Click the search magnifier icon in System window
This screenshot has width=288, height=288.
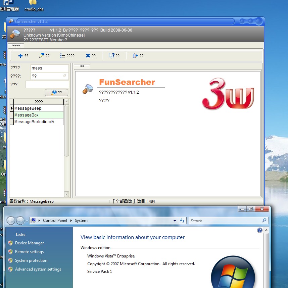pyautogui.click(x=264, y=221)
